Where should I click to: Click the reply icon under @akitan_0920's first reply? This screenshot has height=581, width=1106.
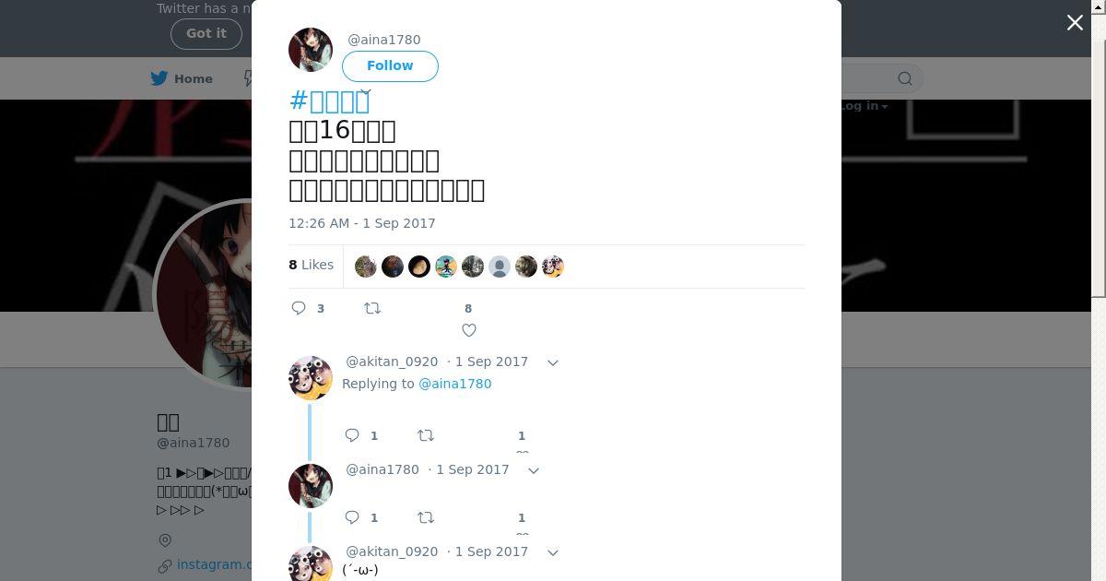[x=352, y=435]
